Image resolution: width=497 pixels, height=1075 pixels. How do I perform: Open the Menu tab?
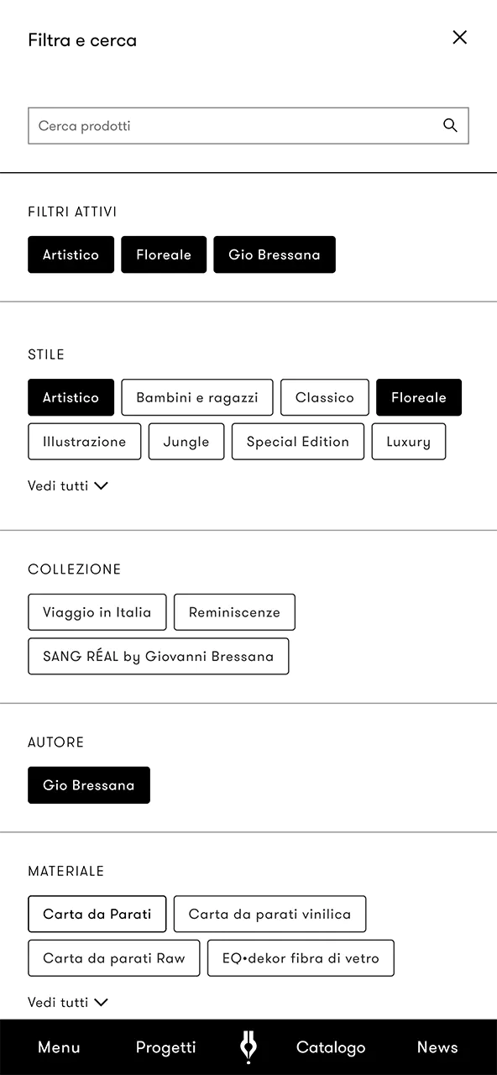click(59, 1047)
